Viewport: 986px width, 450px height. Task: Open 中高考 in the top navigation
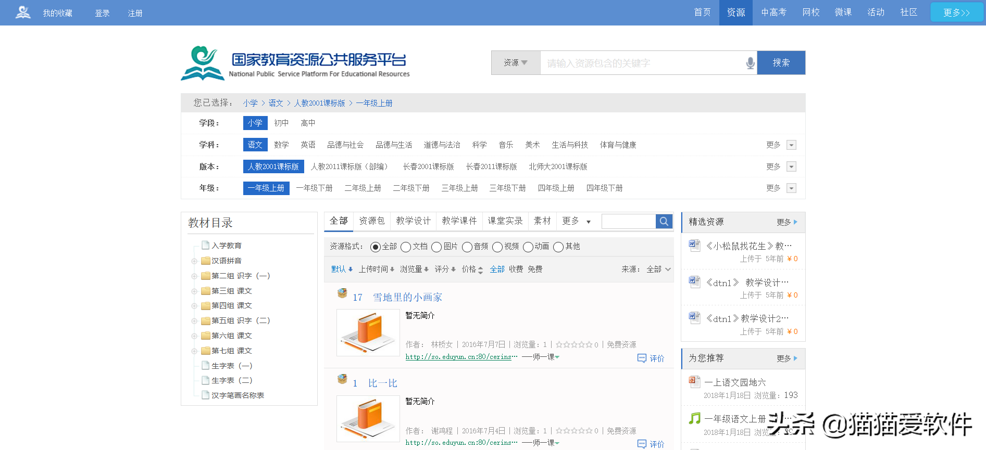tap(774, 12)
